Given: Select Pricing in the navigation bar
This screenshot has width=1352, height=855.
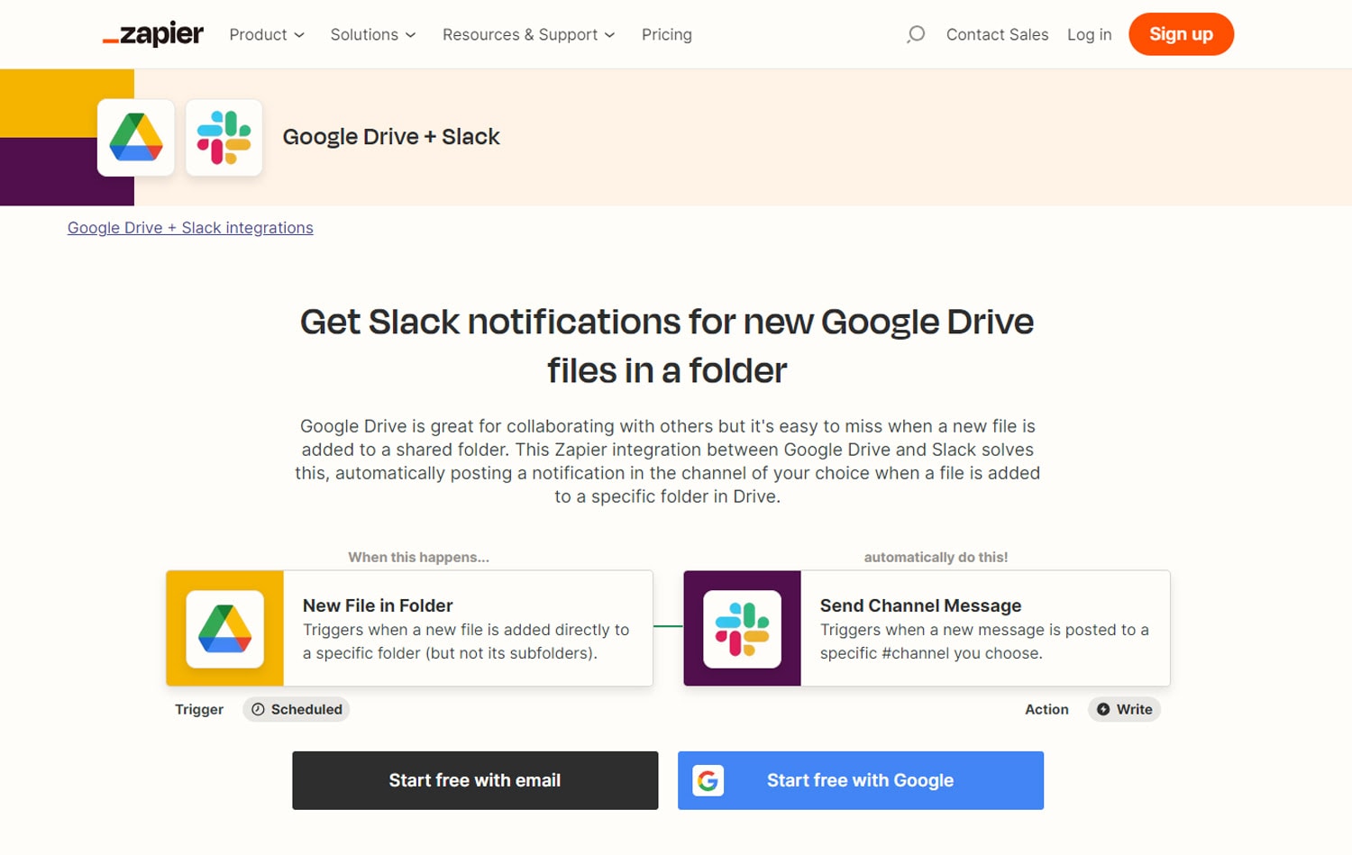Looking at the screenshot, I should click(x=666, y=34).
